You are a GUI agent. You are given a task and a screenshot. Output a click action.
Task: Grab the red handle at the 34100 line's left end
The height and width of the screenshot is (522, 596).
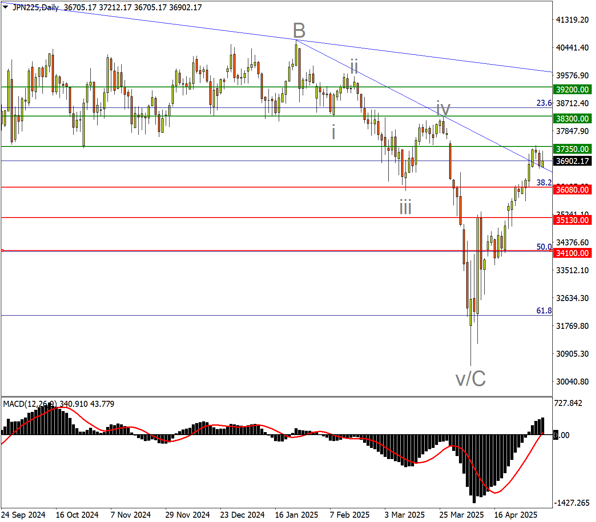(x=2, y=251)
